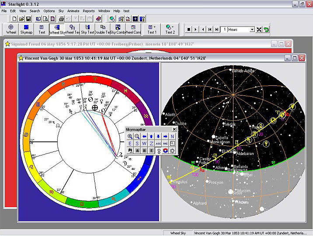
Task: Click the binoculars find icon in SkymapBar
Action: 130,151
